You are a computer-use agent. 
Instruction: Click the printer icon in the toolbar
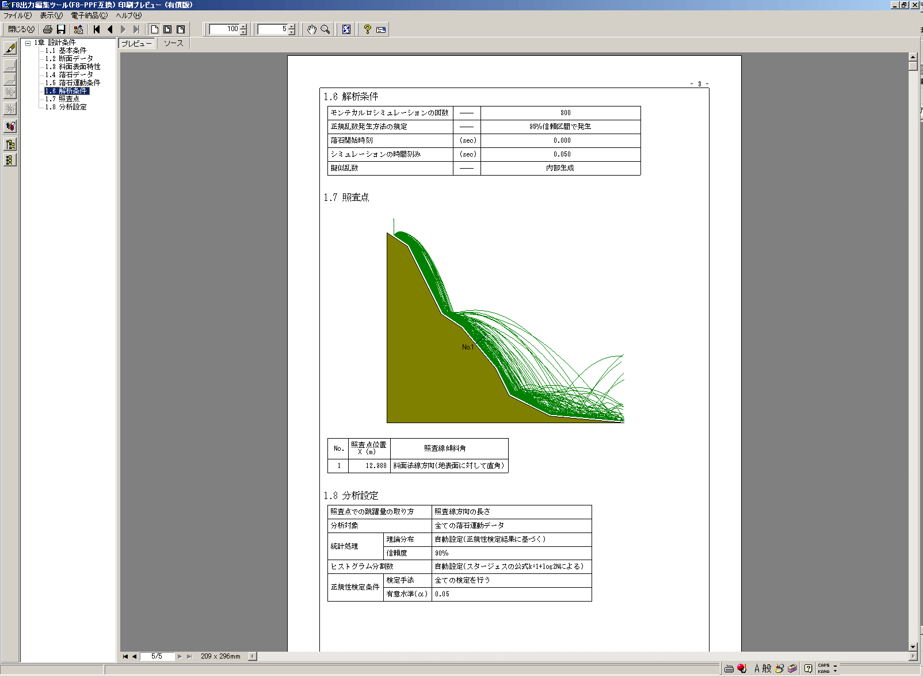pos(48,29)
